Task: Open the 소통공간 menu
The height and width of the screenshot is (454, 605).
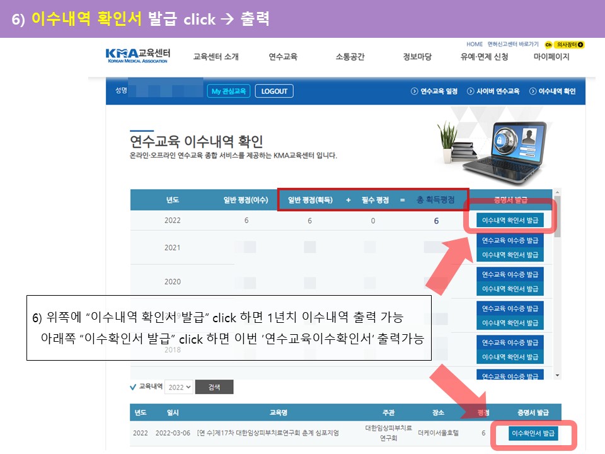Action: pos(350,57)
